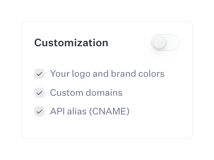The height and width of the screenshot is (160, 214).
Task: Click empty space below the API alias item in the card
Action: 107,128
